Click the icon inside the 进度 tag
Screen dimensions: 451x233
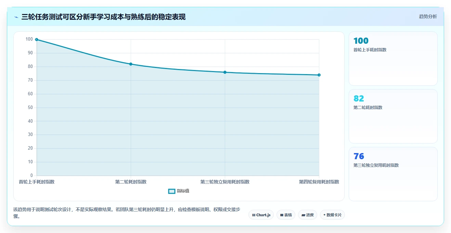[x=304, y=215]
